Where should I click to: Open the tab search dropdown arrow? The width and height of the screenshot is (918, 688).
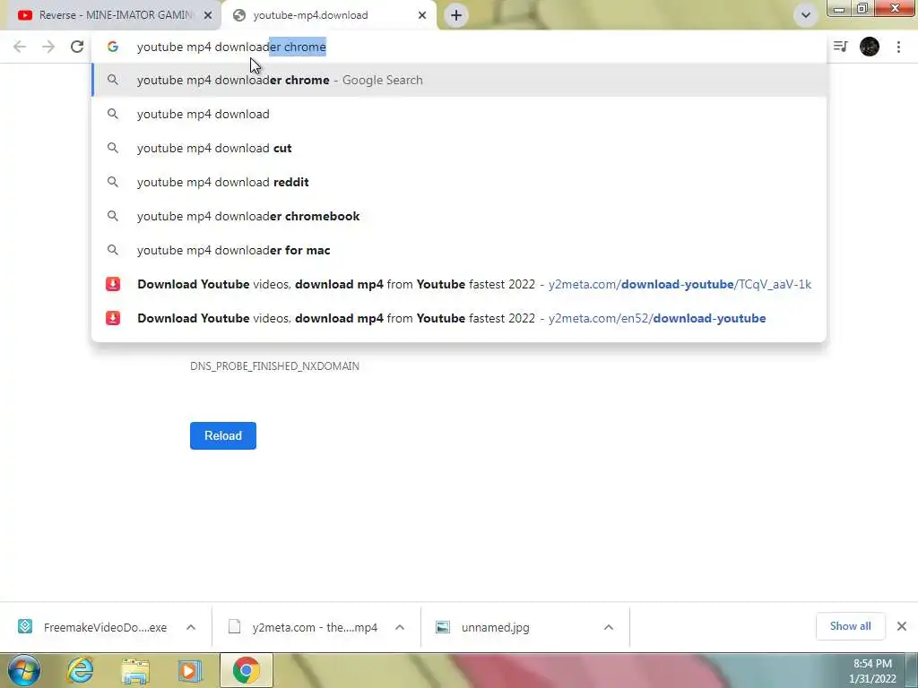(806, 15)
